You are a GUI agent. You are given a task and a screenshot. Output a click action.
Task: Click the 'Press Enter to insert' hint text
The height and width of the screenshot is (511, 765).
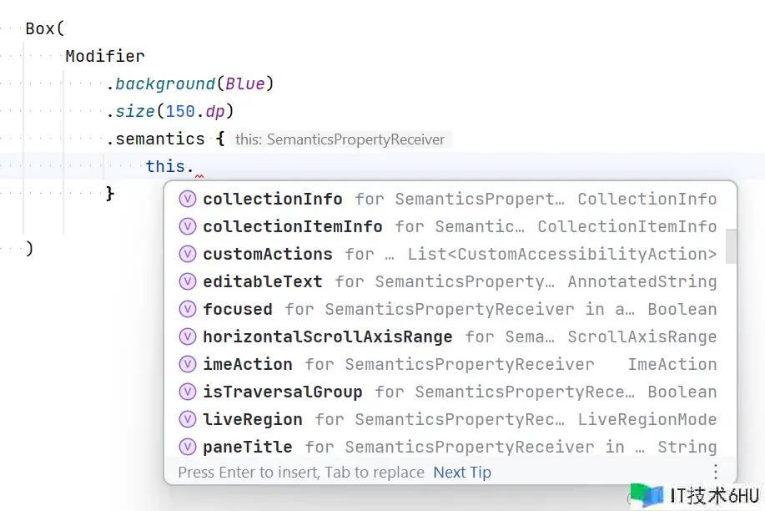tap(301, 473)
